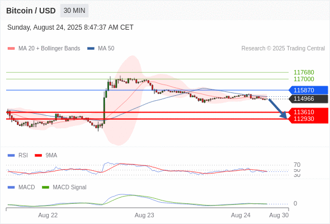330x224 pixels.
Task: Click the Bitcoin / USD chart title
Action: [x=31, y=11]
